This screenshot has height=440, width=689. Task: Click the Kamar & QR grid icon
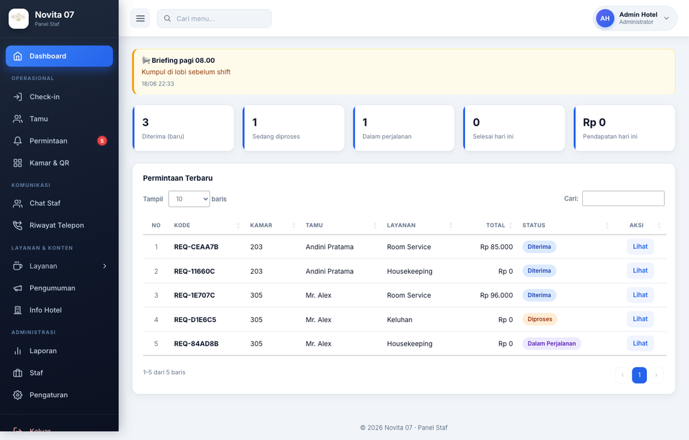pyautogui.click(x=18, y=163)
